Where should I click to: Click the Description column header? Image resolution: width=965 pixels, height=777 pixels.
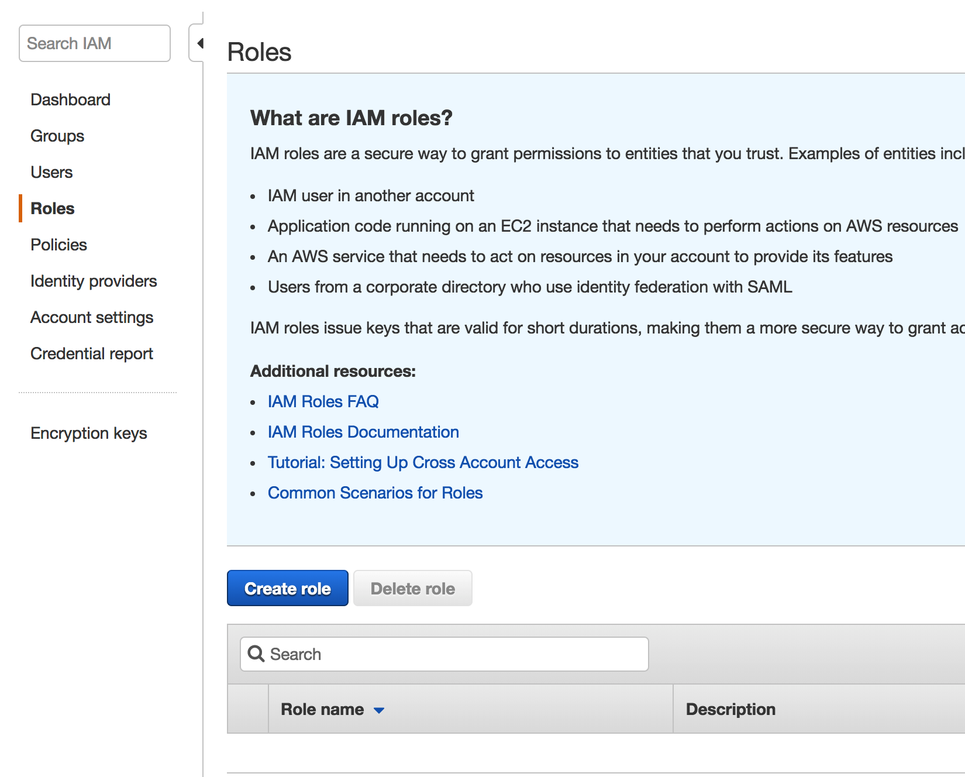coord(730,709)
